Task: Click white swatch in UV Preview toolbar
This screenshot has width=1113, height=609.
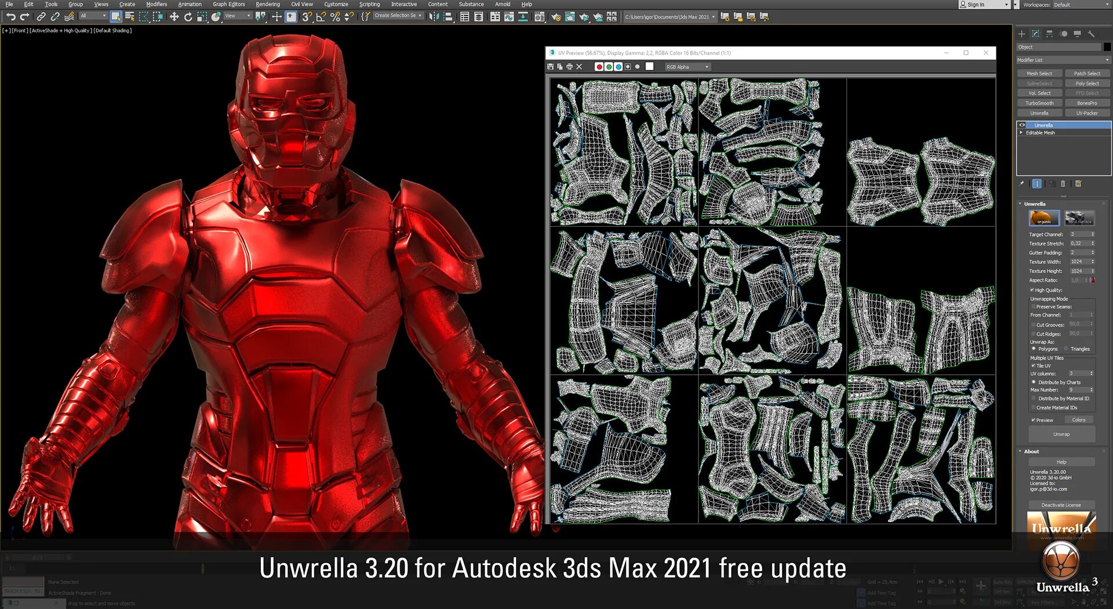Action: click(650, 67)
